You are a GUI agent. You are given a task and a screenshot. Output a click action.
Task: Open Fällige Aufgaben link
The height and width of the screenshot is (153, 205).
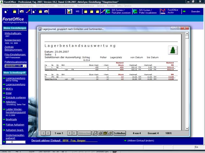15,125
